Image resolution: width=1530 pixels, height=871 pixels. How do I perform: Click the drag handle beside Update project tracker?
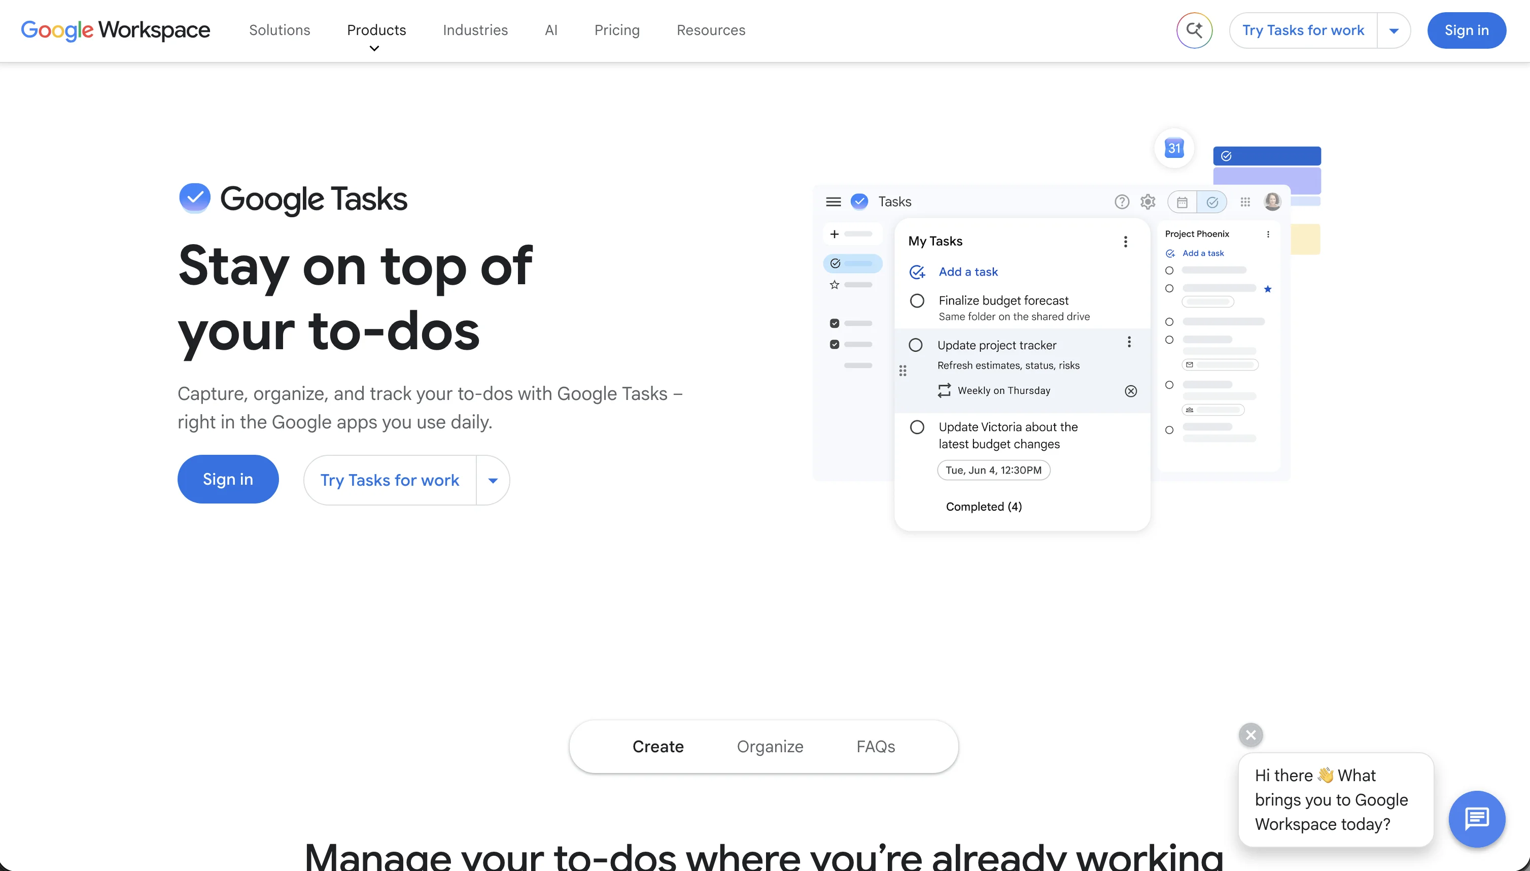pyautogui.click(x=902, y=371)
